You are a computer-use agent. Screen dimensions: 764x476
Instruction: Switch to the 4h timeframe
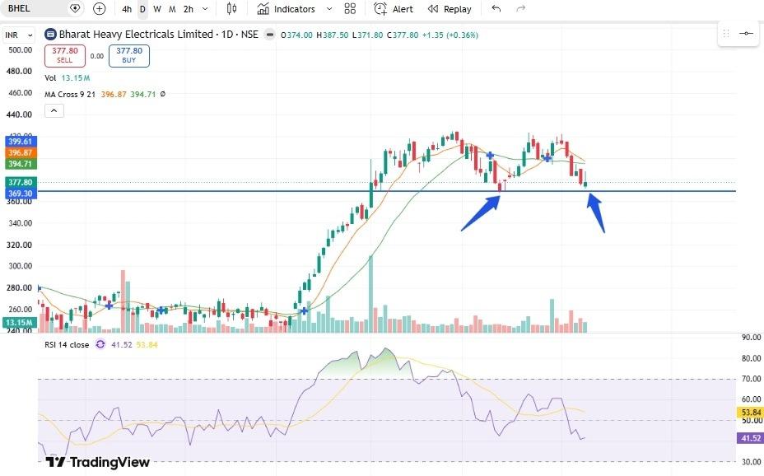[x=127, y=9]
